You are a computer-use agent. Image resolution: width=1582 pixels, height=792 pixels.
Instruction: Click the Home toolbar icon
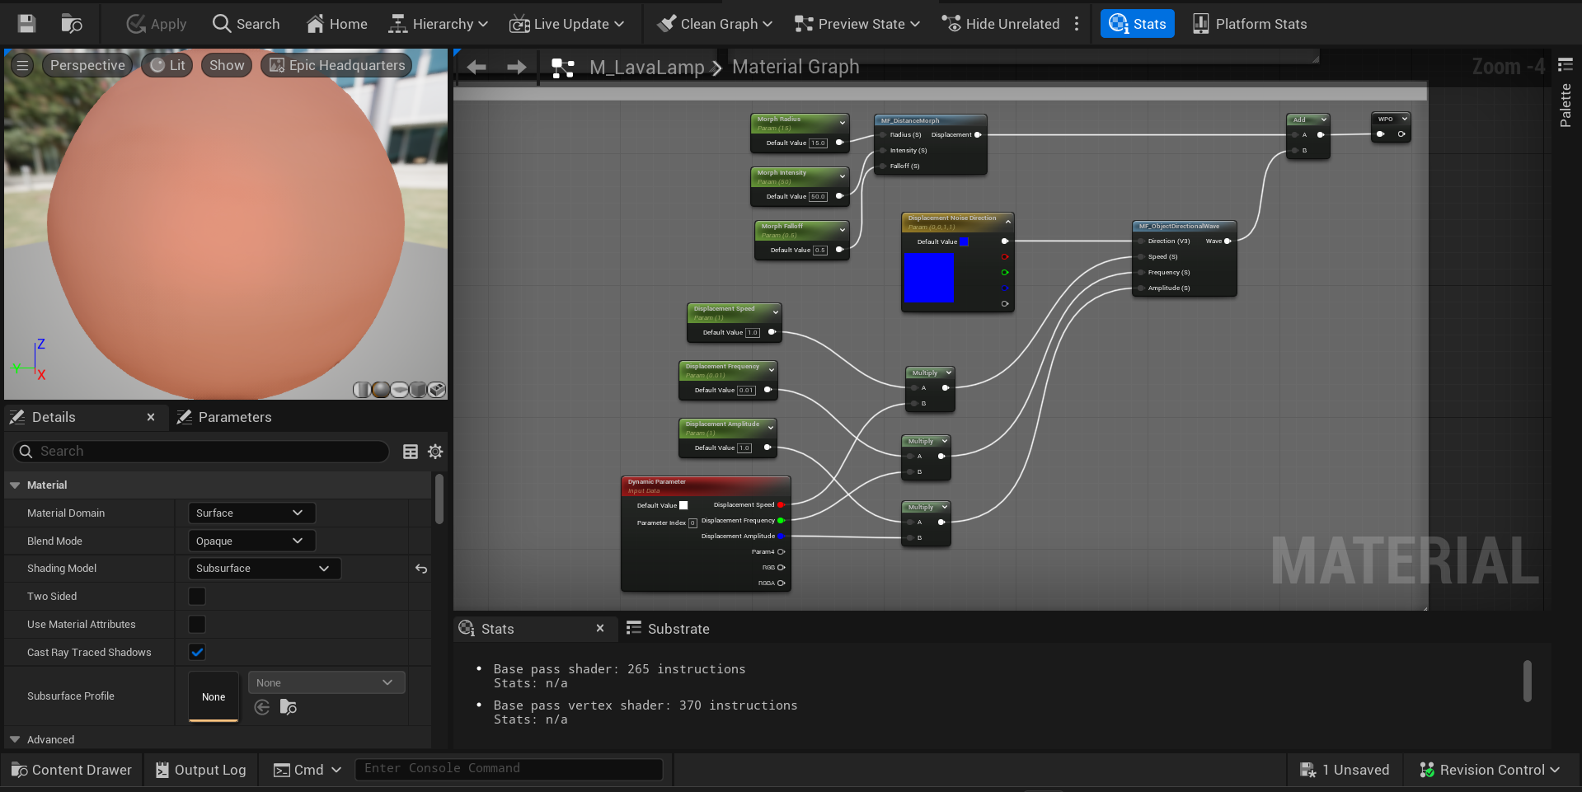tap(336, 23)
